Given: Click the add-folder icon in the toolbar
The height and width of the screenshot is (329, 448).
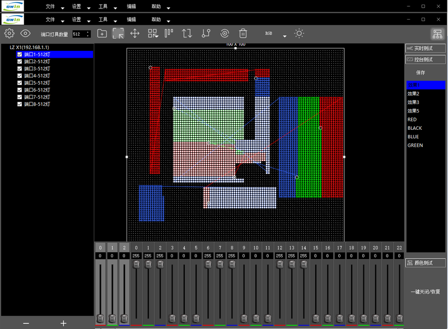Looking at the screenshot, I should [x=102, y=34].
